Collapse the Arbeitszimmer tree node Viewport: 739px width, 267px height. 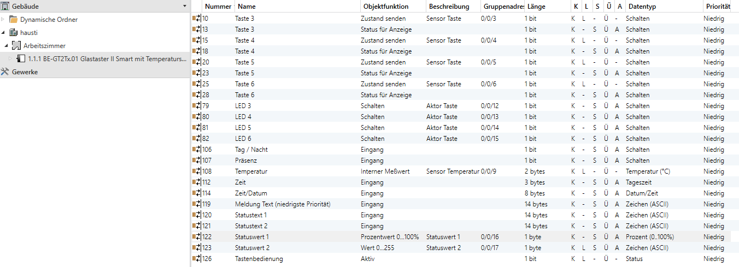coord(7,46)
